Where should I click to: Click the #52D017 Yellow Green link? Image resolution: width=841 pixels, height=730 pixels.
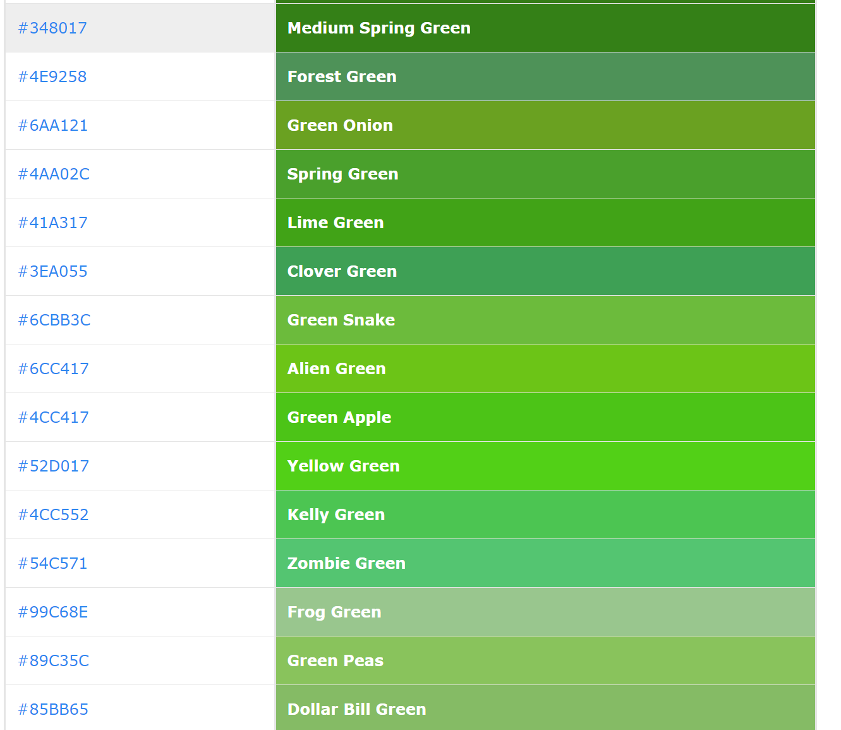pos(53,466)
